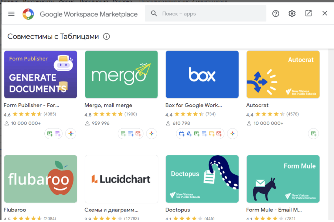Click Box user count 610 798
The width and height of the screenshot is (334, 222).
coord(181,123)
